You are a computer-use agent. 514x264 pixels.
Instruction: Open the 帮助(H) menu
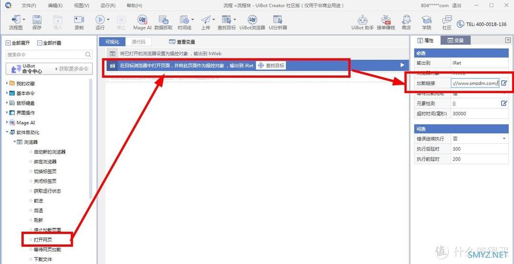click(x=134, y=6)
